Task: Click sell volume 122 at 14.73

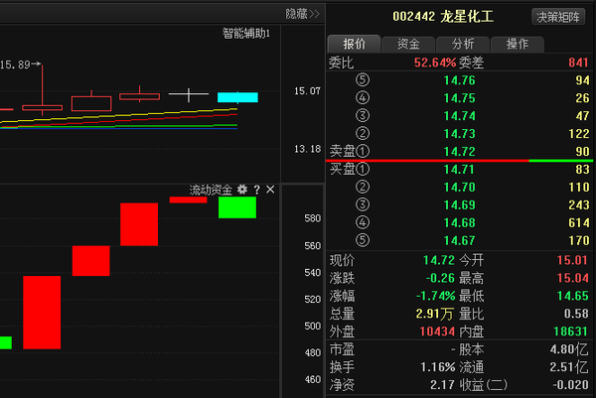Action: (x=579, y=134)
